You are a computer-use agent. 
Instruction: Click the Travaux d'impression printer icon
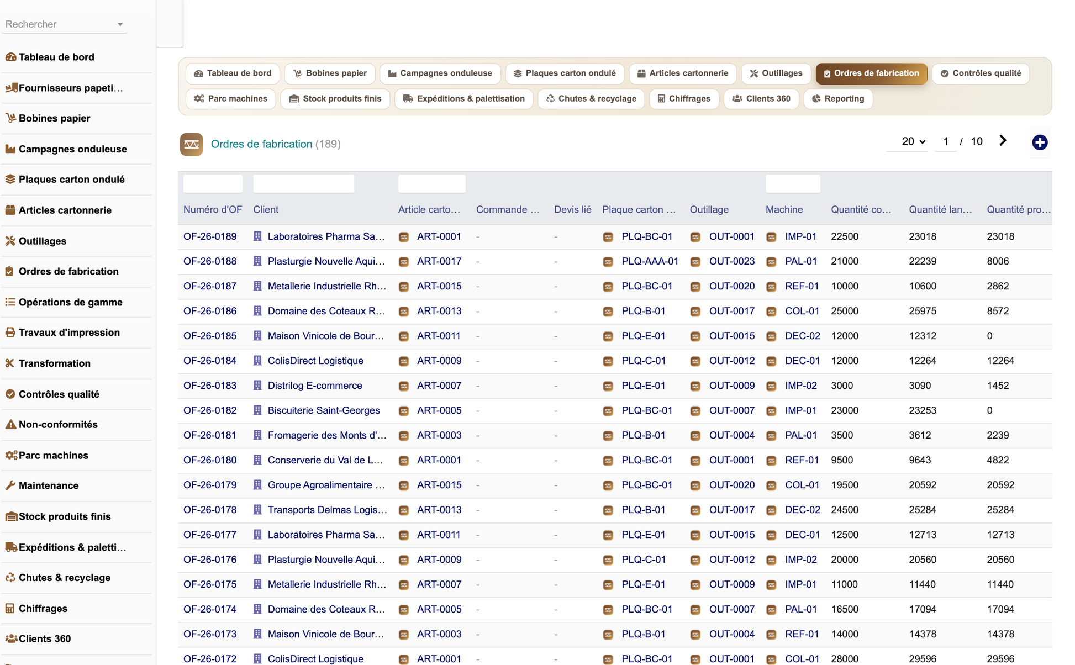[x=10, y=332]
